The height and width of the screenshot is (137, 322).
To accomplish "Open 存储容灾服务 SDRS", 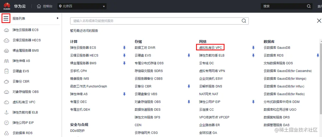I will [x=149, y=71].
